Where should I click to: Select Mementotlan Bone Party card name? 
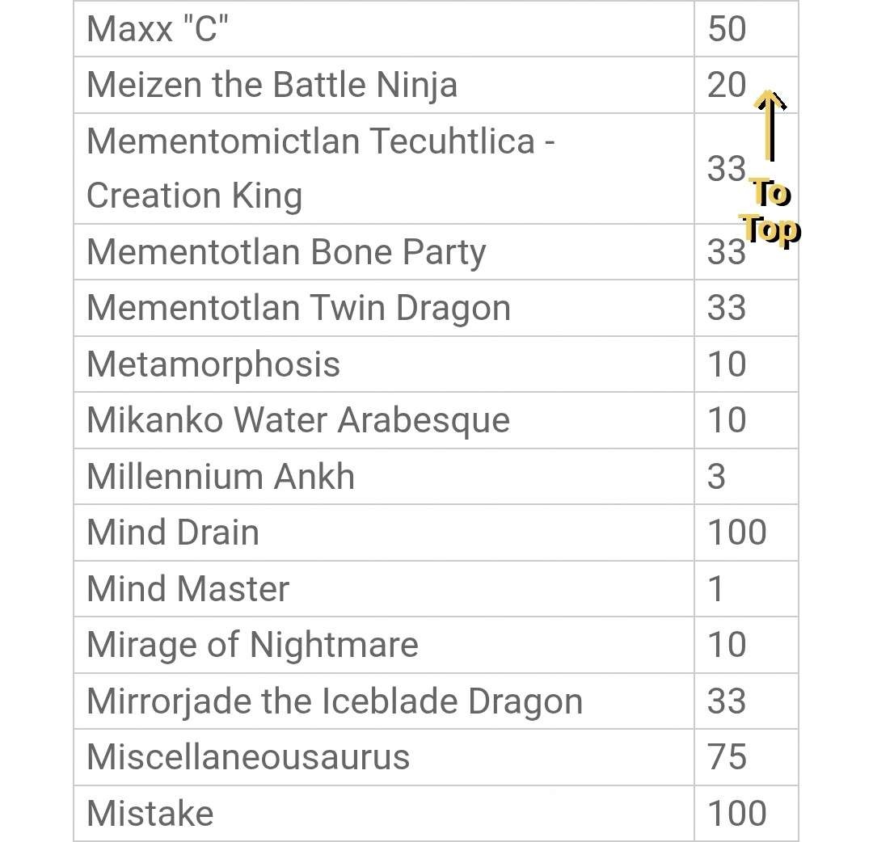pyautogui.click(x=286, y=253)
